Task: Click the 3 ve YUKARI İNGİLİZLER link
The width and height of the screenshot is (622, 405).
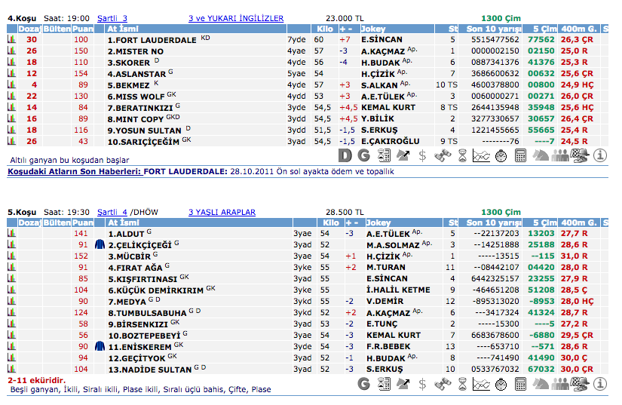Action: [236, 18]
